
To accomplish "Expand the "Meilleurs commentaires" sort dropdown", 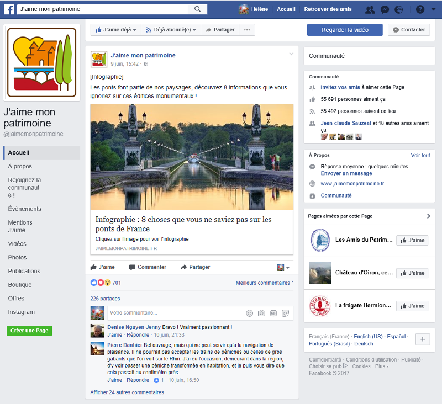I will click(265, 283).
